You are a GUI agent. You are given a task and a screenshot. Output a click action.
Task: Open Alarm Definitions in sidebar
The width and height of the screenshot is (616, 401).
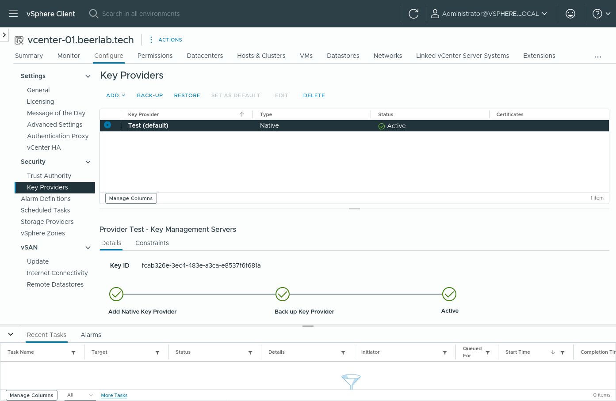click(46, 199)
